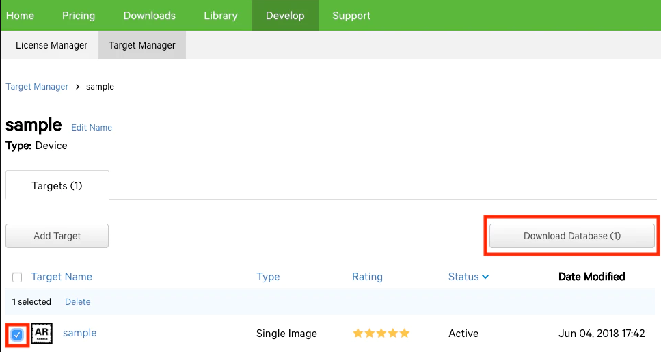
Task: Go to the Downloads page
Action: [149, 15]
